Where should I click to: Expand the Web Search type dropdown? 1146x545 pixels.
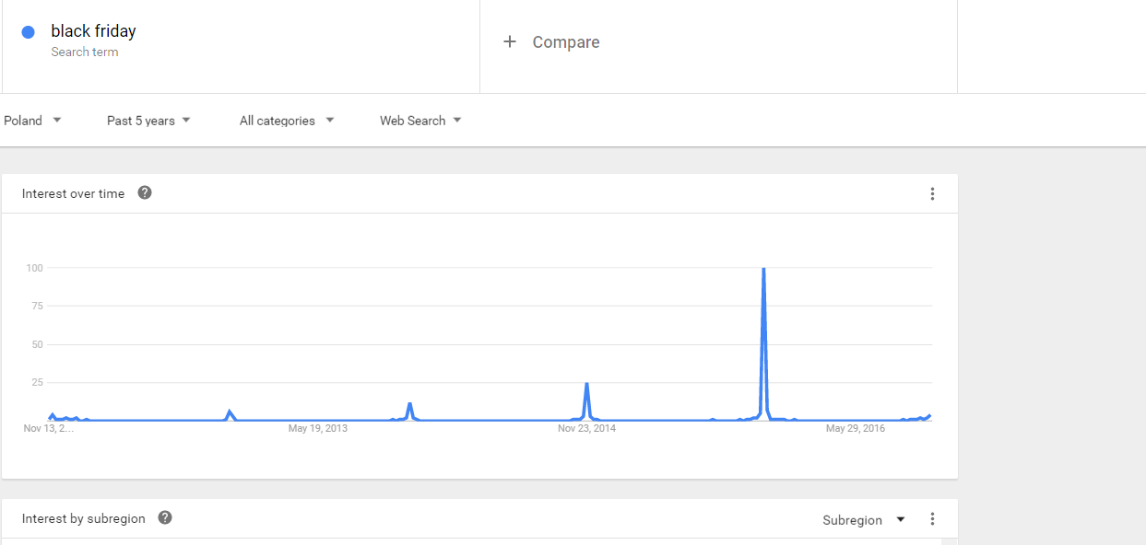point(420,121)
